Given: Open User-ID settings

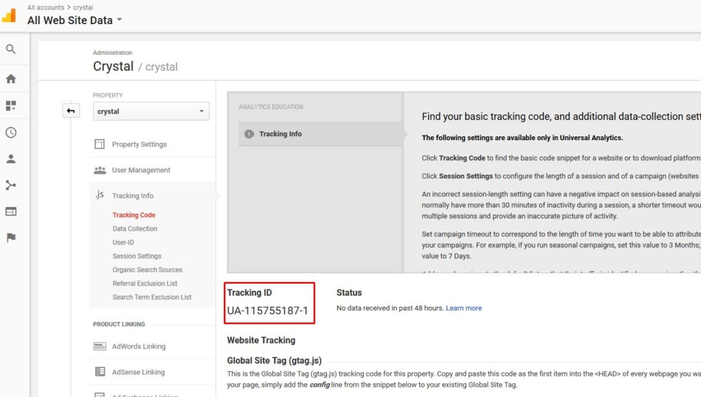Looking at the screenshot, I should 123,242.
